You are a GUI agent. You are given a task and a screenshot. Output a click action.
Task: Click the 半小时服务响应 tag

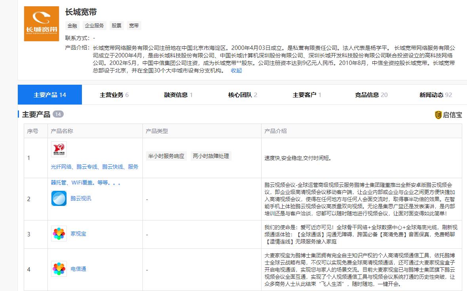(165, 156)
